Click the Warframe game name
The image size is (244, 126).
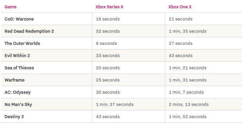[x=15, y=80]
